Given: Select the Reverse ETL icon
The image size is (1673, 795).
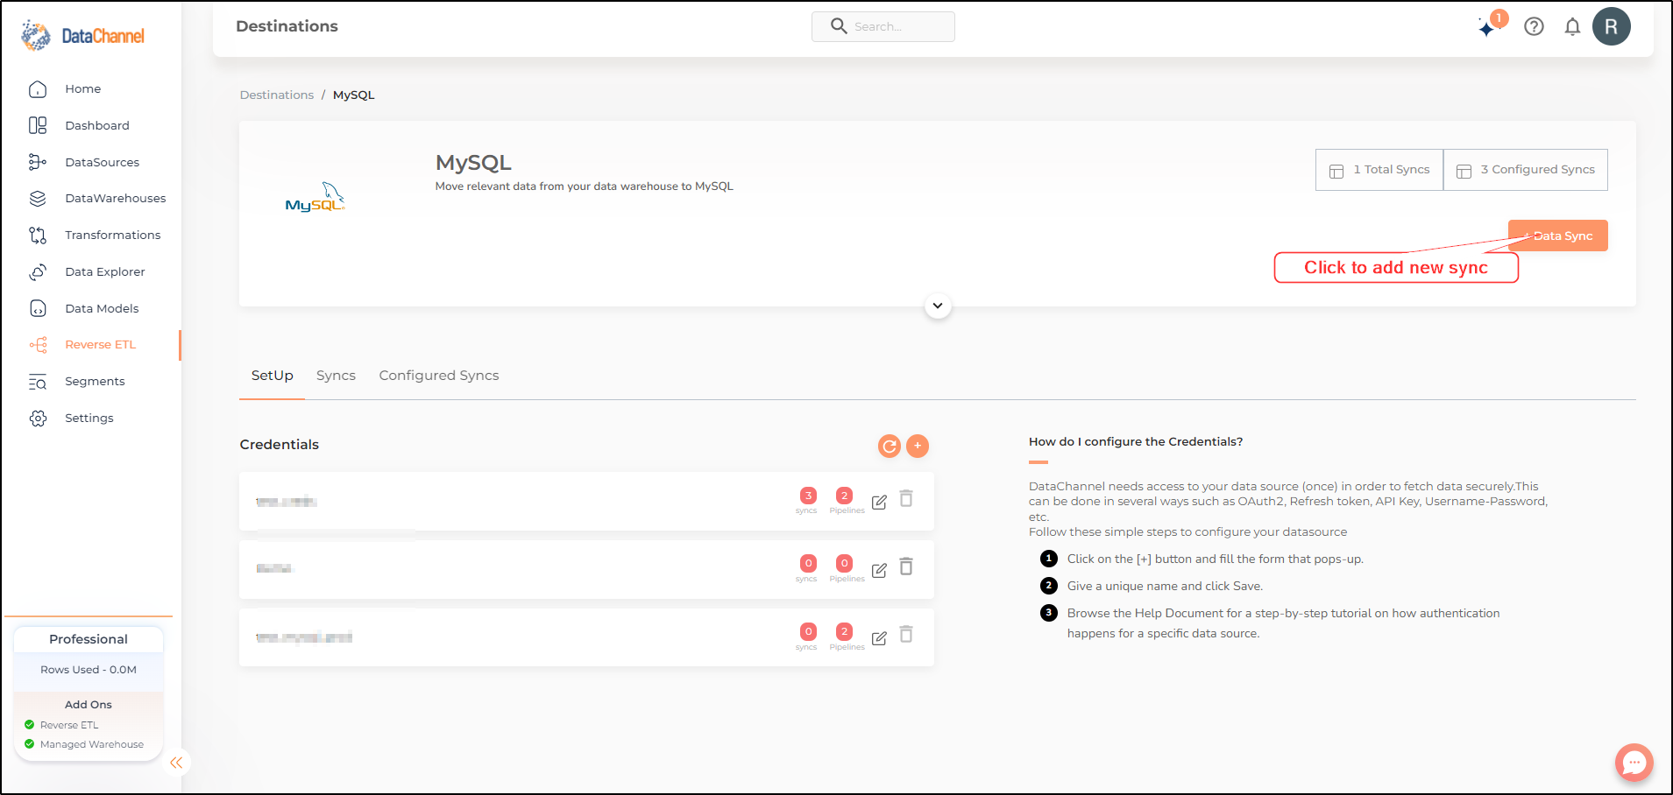Looking at the screenshot, I should tap(38, 345).
